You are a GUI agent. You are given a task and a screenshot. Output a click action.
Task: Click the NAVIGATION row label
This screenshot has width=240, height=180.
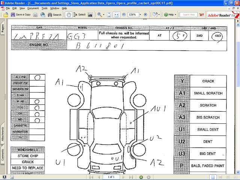(x=20, y=132)
